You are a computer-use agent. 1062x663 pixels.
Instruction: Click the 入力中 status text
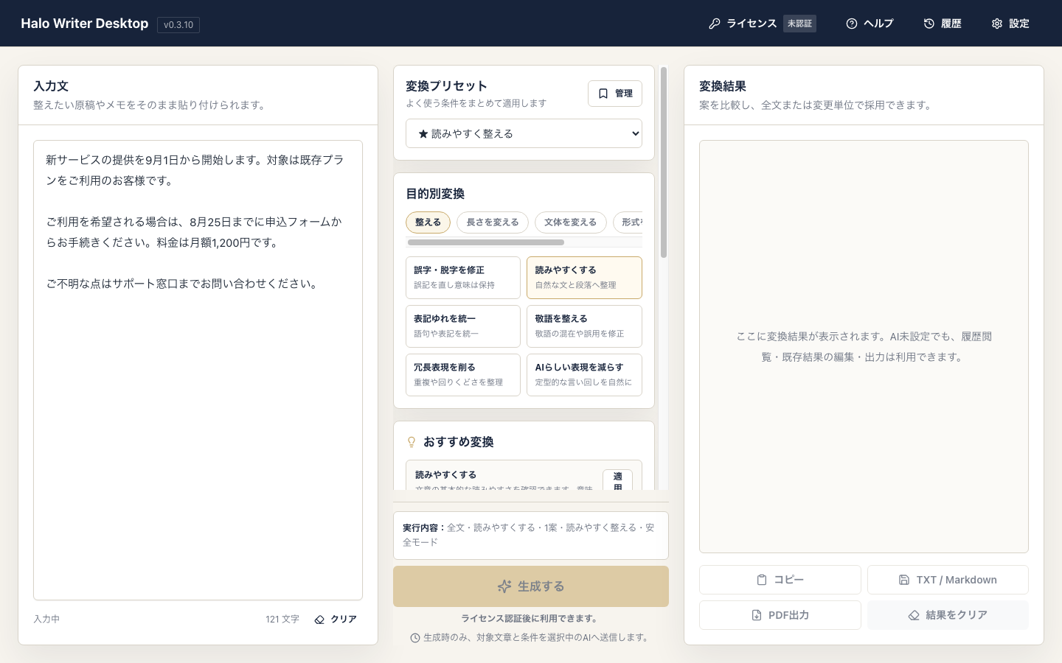[46, 620]
